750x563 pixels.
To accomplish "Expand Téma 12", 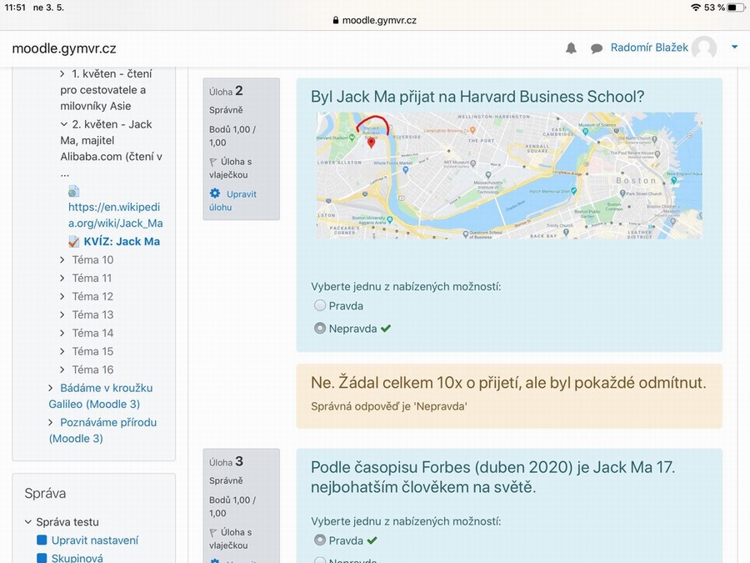I will tap(62, 296).
